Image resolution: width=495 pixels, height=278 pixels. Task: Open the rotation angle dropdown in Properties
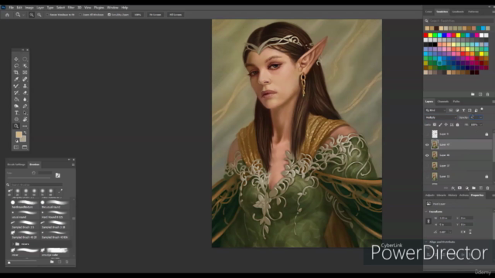pos(450,232)
